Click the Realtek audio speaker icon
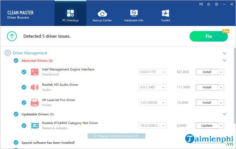This screenshot has width=236, height=149. pos(35,87)
